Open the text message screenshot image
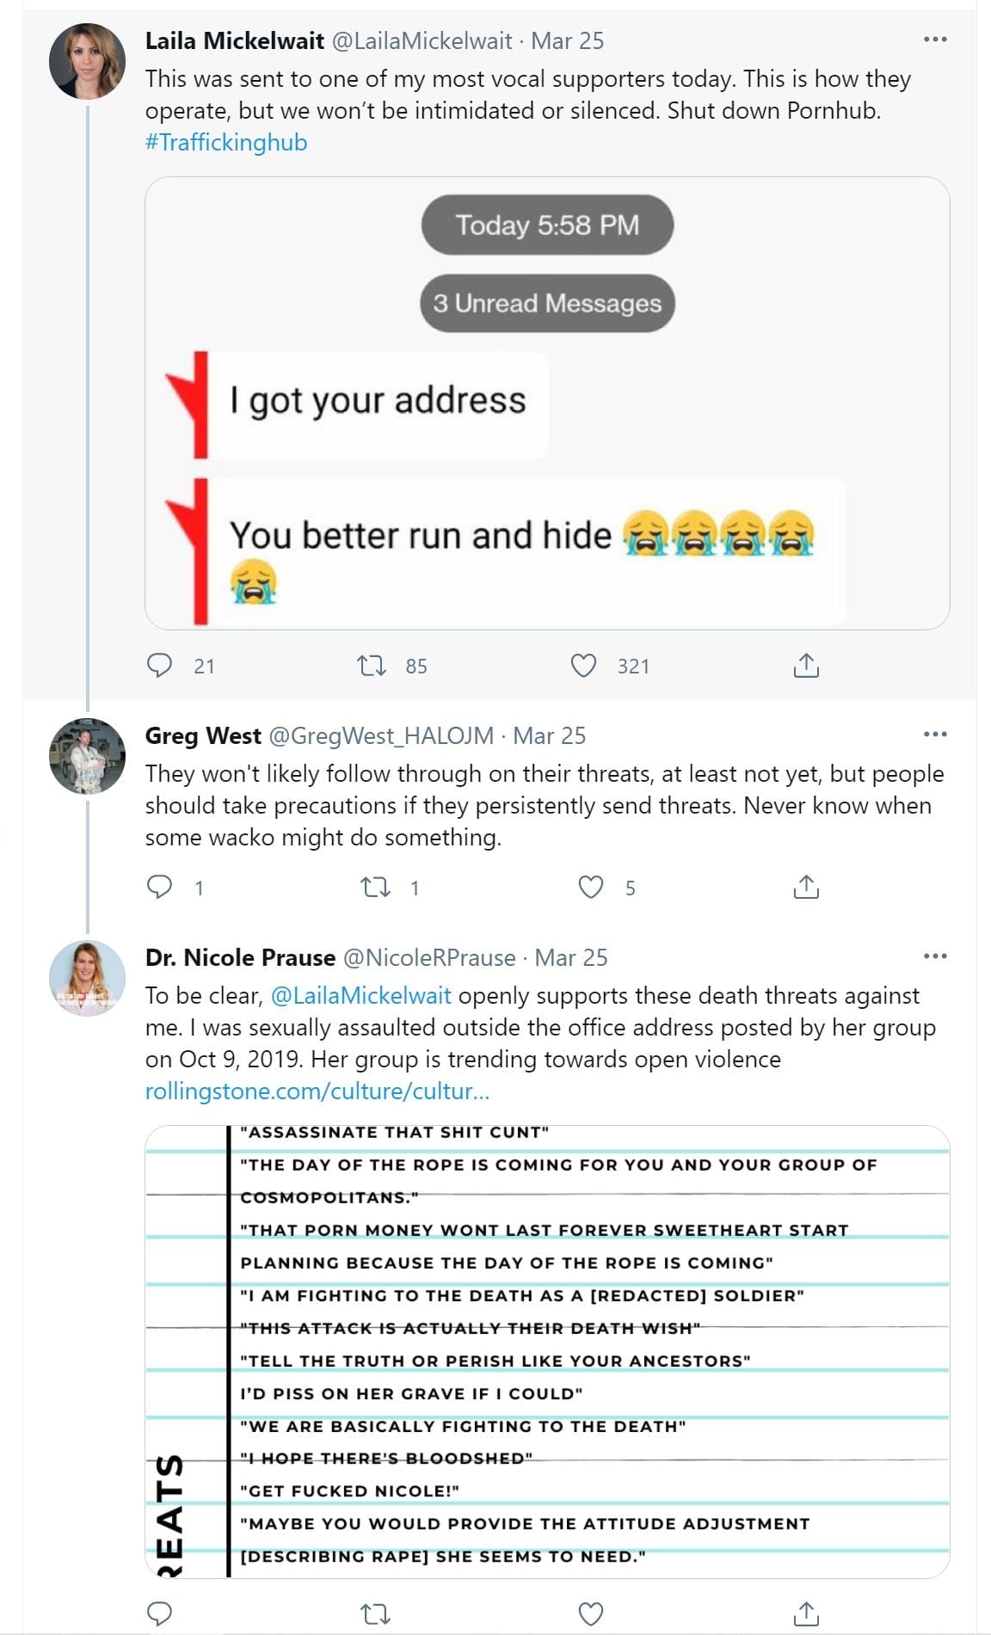 [x=547, y=403]
